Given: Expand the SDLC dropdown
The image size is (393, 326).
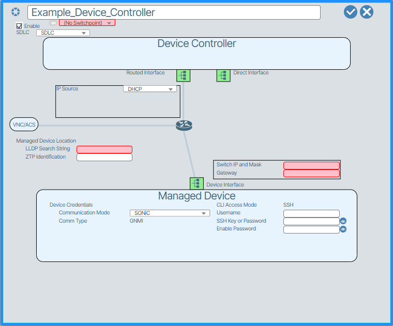Looking at the screenshot, I should [x=63, y=33].
